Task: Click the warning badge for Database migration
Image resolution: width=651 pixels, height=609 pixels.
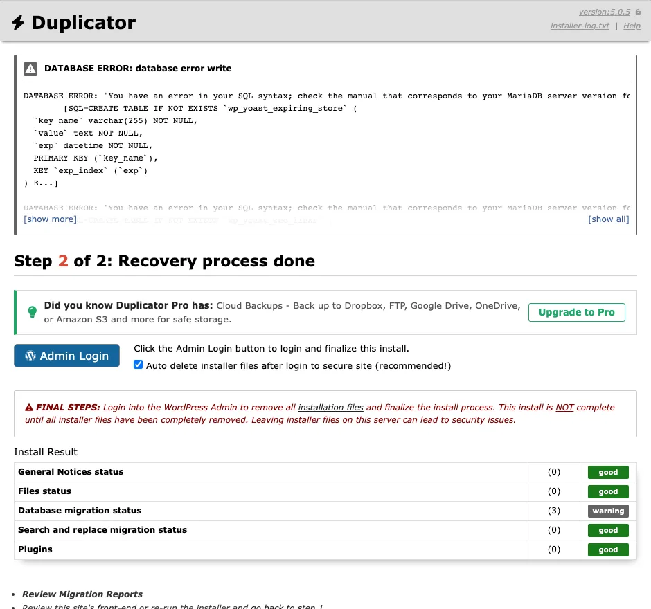Action: coord(608,511)
